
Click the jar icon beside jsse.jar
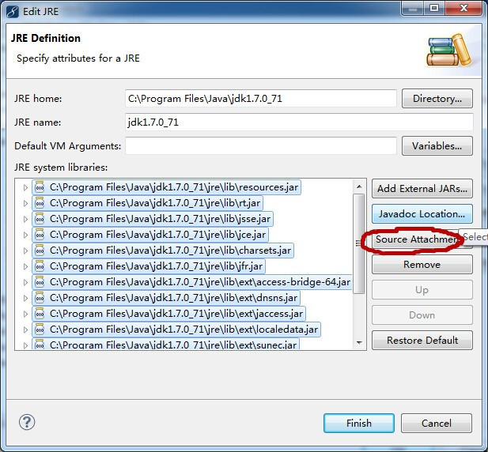click(x=40, y=219)
